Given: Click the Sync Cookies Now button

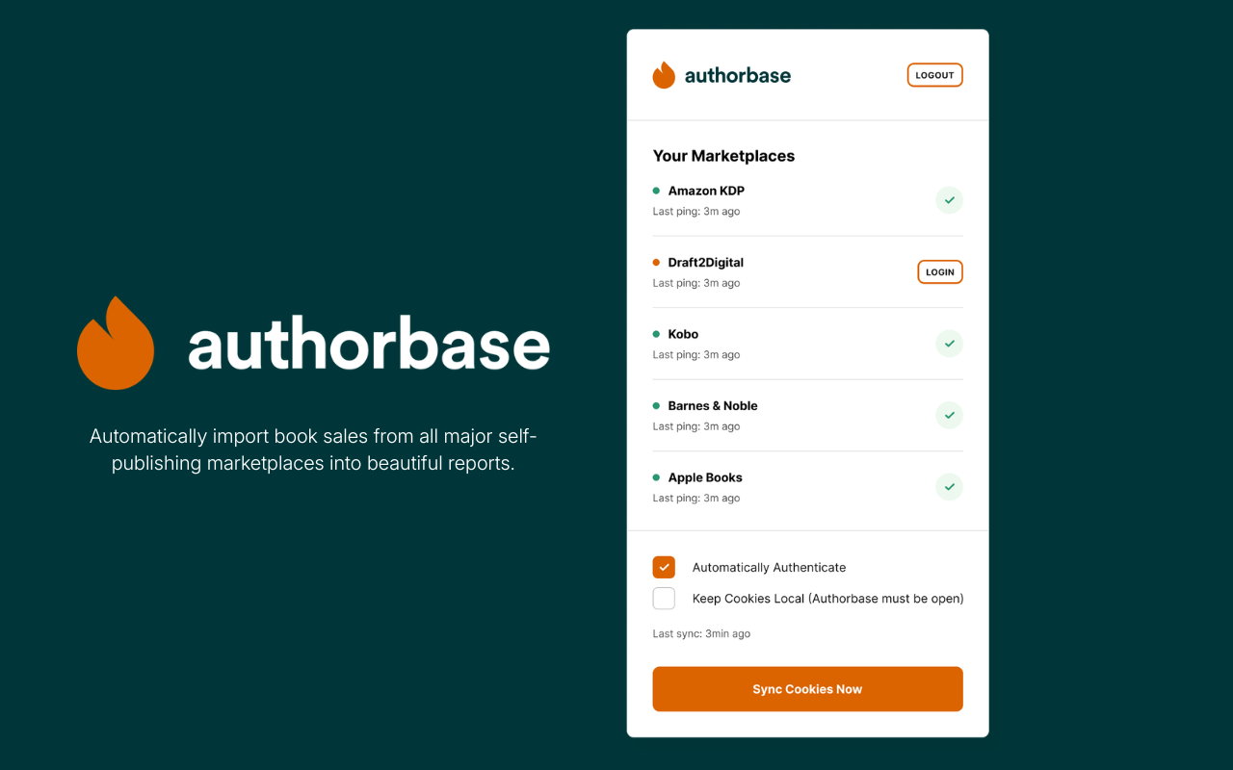Looking at the screenshot, I should [807, 689].
